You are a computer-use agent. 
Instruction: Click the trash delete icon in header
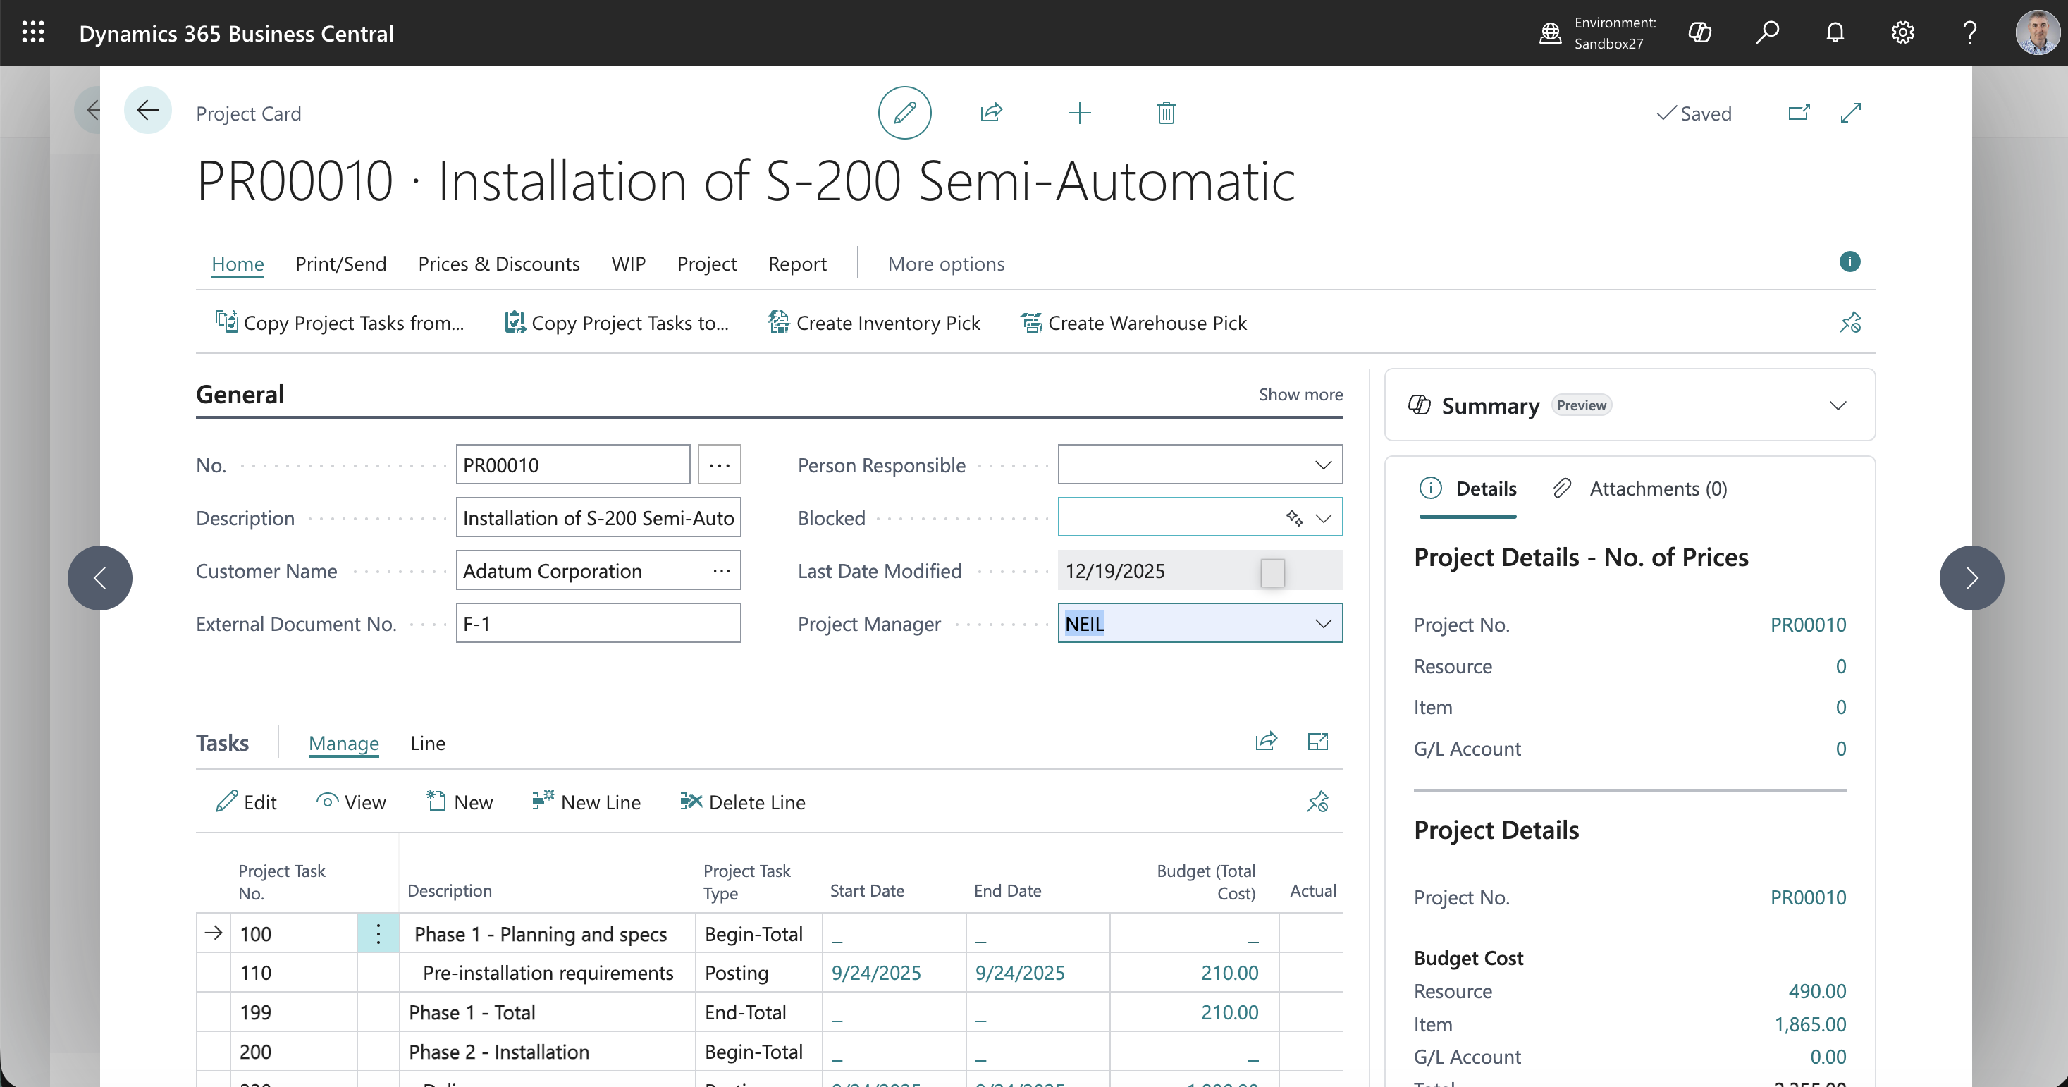1166,113
